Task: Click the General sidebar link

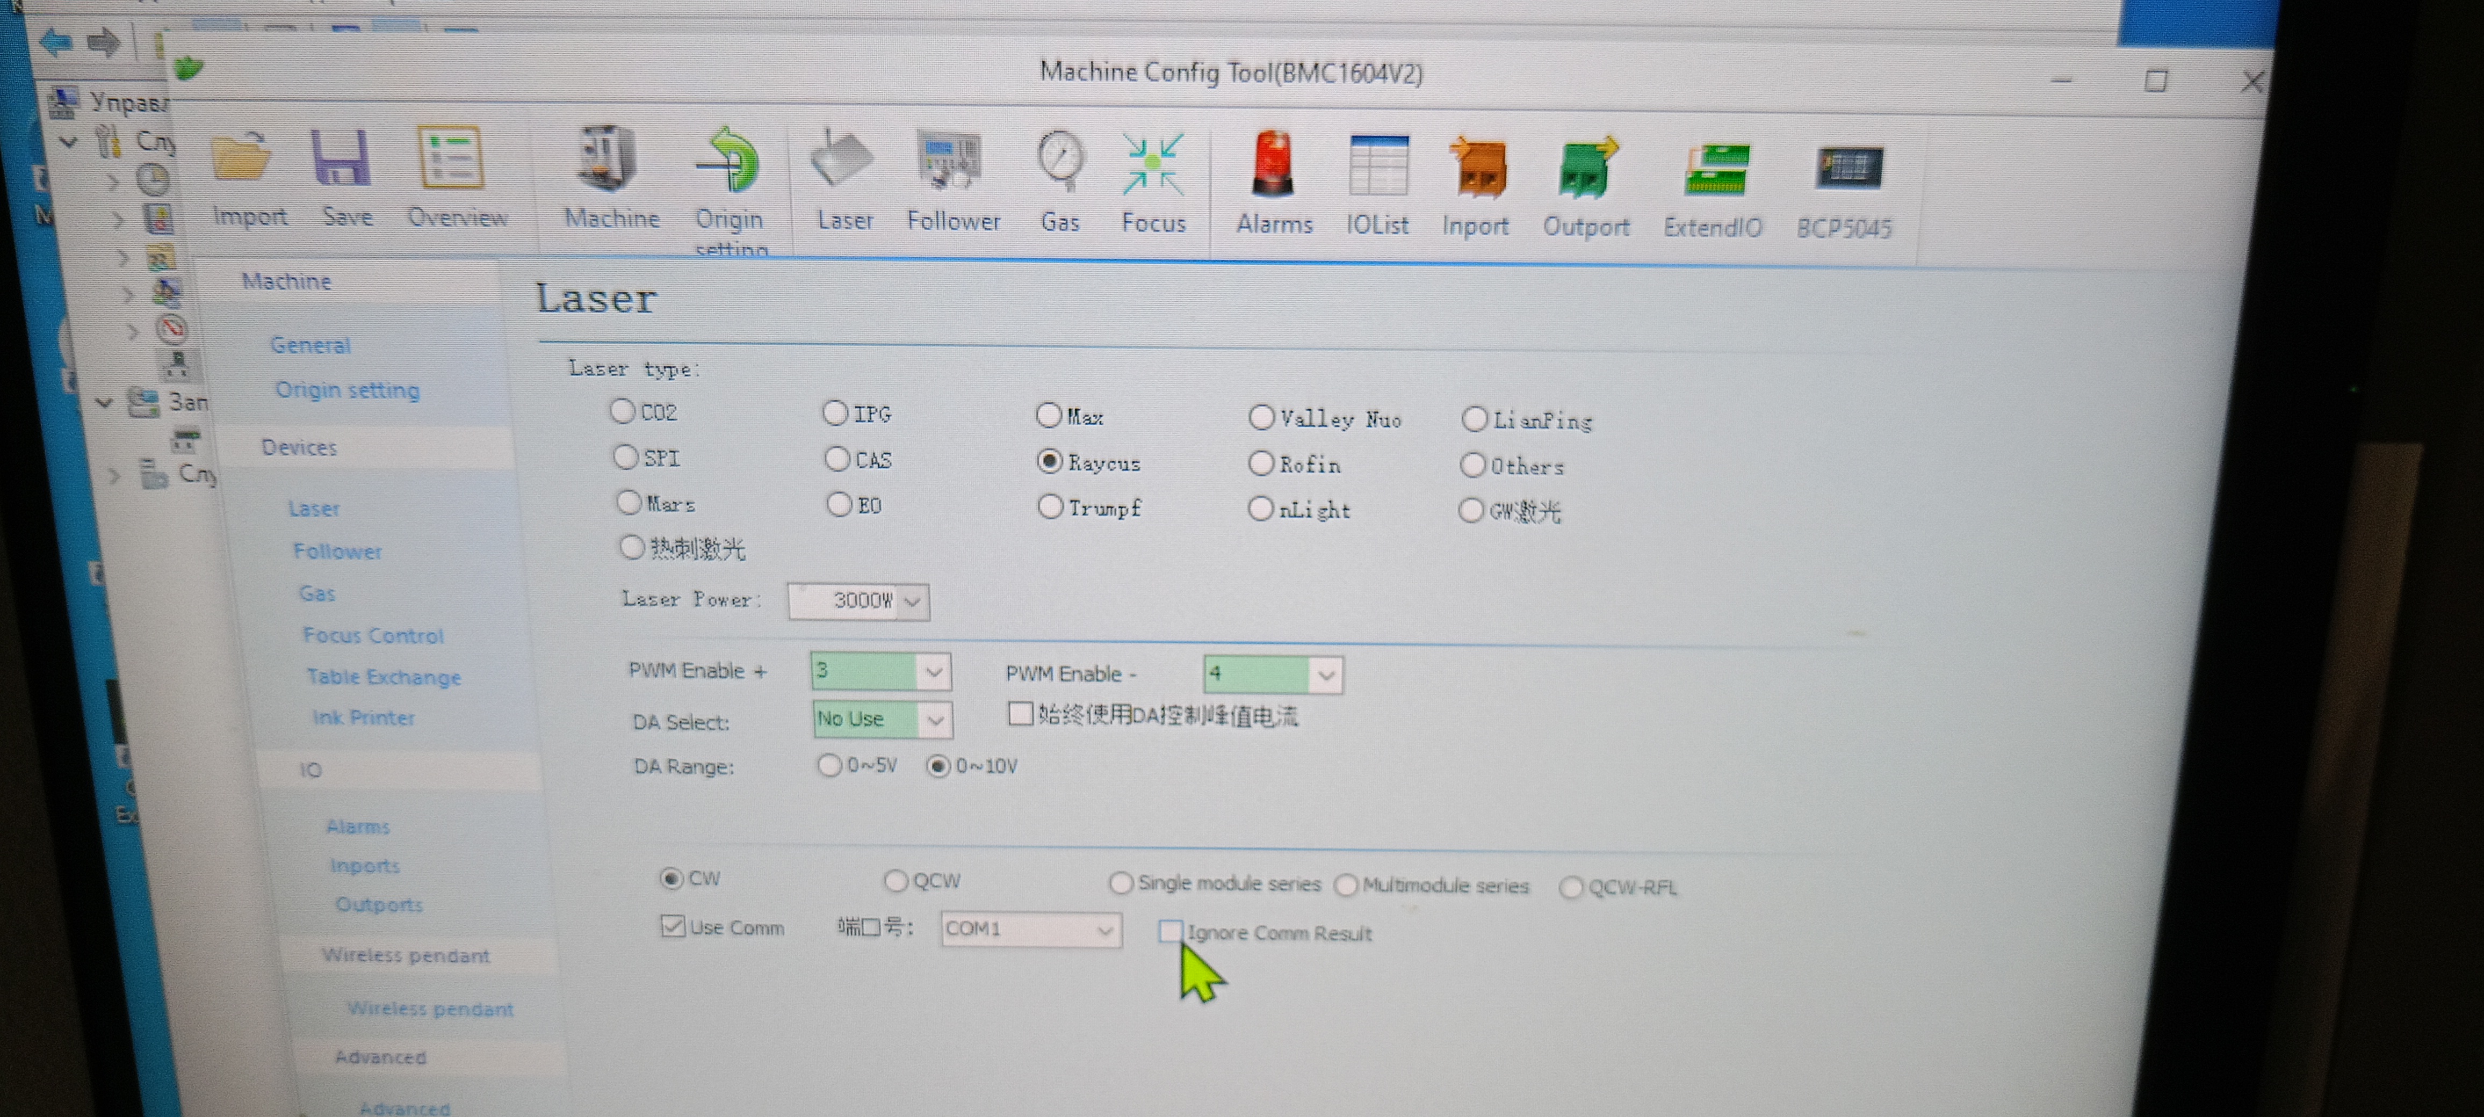Action: (x=310, y=345)
